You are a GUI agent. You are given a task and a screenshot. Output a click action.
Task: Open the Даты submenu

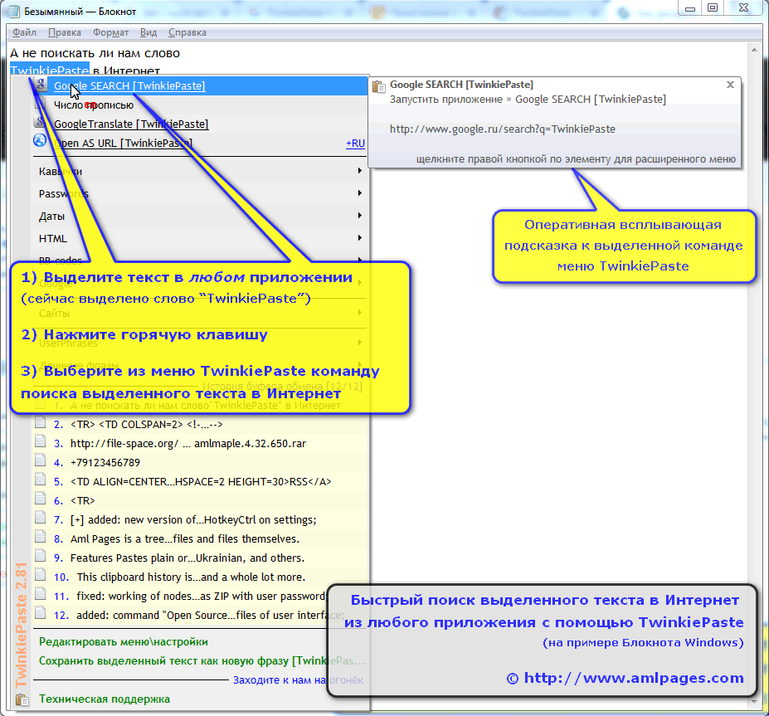[x=200, y=216]
